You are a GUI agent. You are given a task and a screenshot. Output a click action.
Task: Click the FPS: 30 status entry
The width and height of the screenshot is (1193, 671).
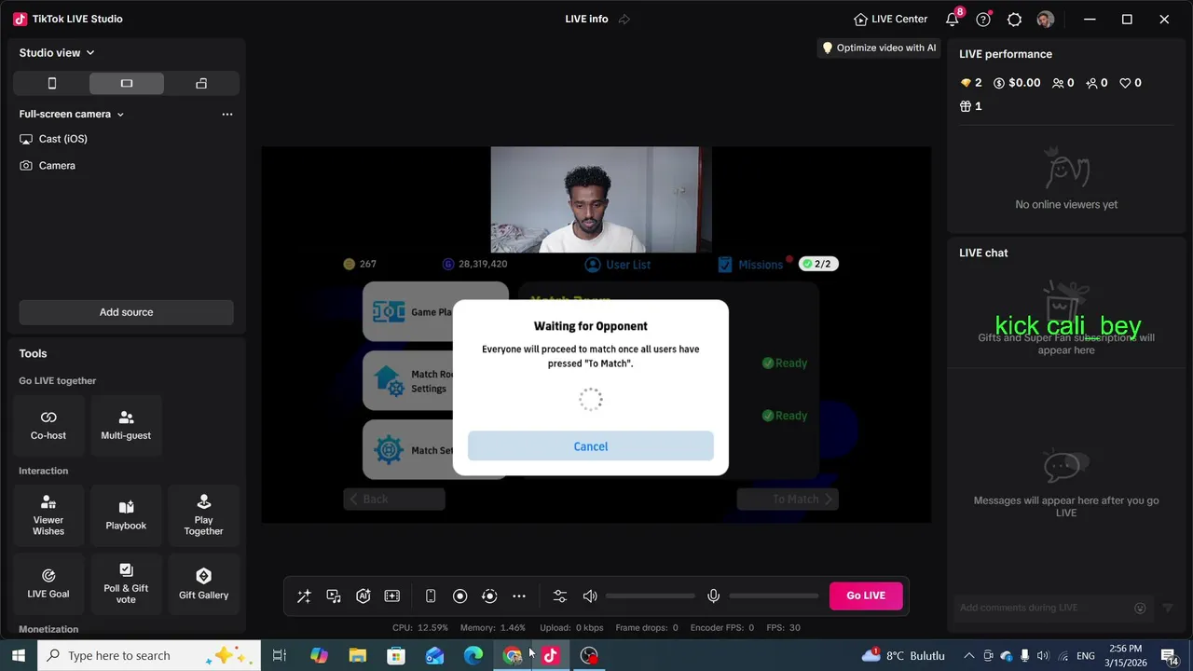tap(783, 628)
